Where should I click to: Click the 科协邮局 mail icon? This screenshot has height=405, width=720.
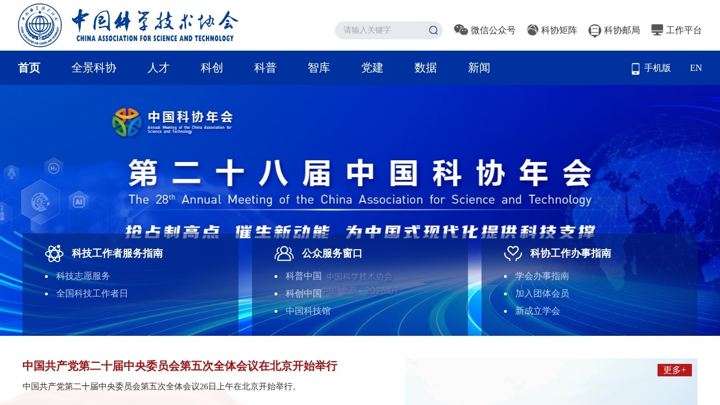click(x=595, y=31)
